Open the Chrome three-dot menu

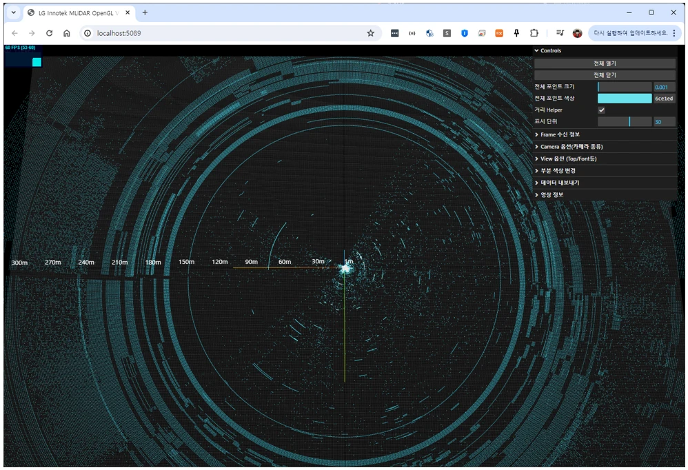pos(674,33)
